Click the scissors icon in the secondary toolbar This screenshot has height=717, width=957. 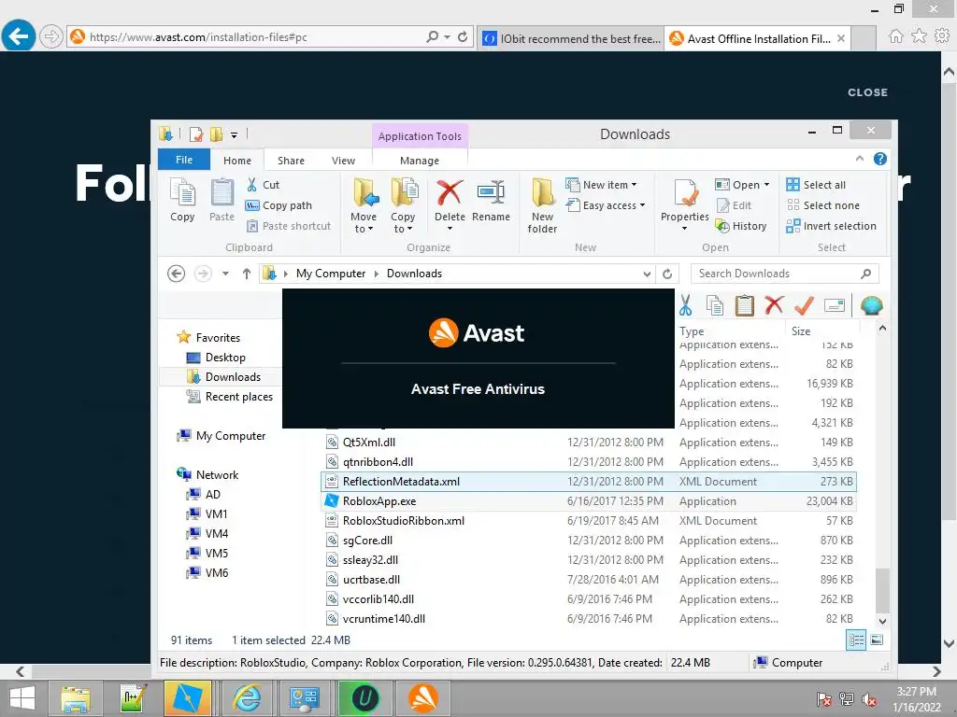tap(685, 305)
